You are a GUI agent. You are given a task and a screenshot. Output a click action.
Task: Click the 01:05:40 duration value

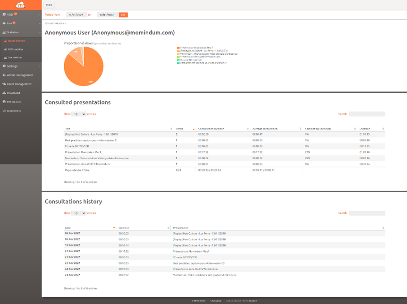pyautogui.click(x=365, y=152)
